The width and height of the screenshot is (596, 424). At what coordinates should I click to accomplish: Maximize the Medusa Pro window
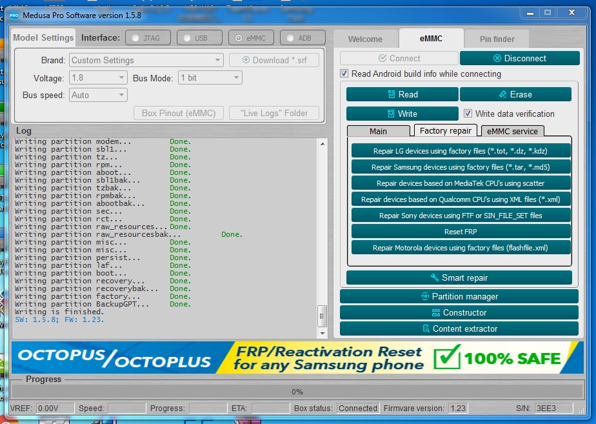point(548,13)
